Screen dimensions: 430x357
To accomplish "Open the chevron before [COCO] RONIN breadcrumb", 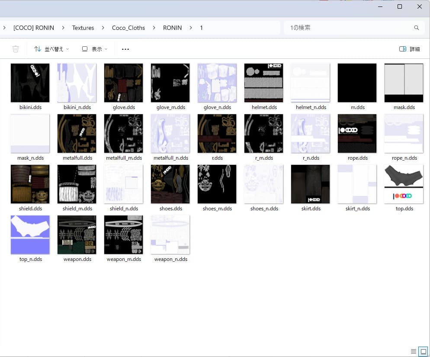I will 4,27.
